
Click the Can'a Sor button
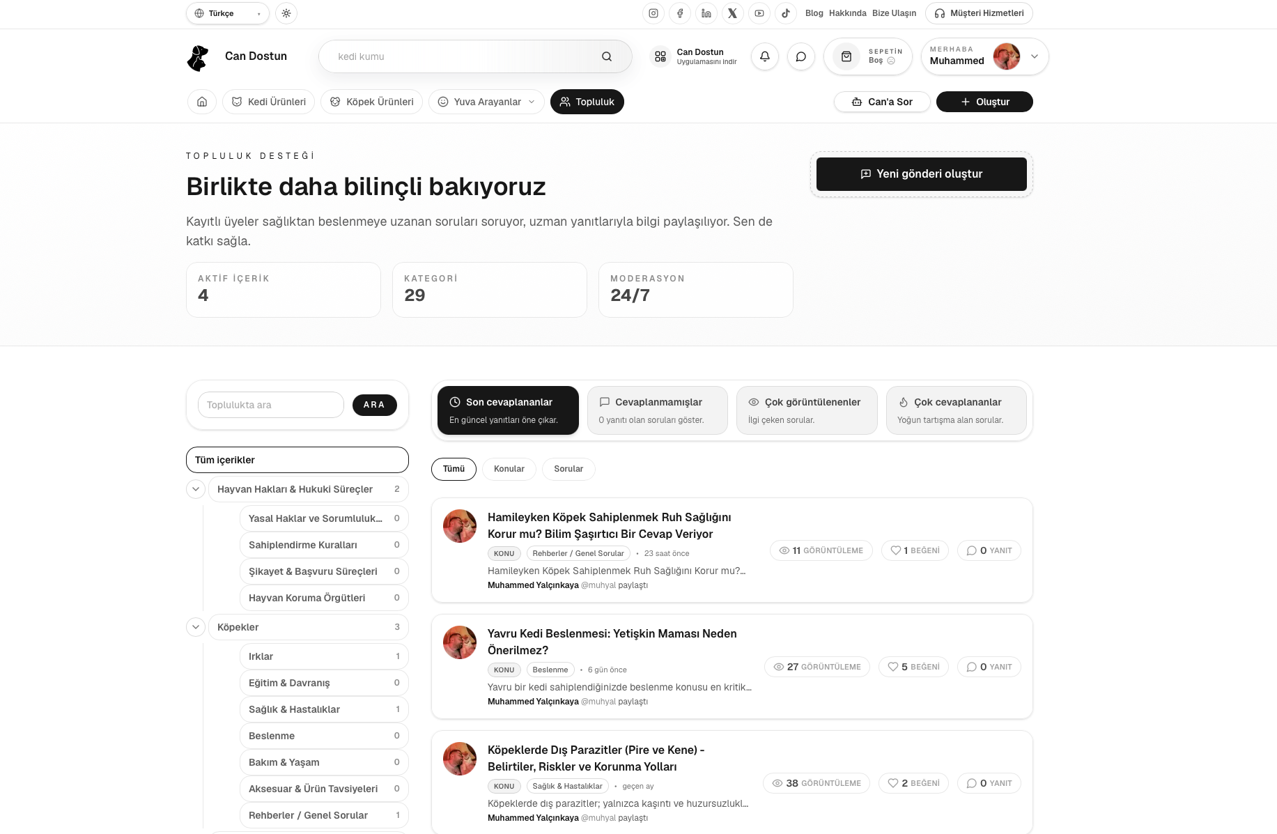[881, 102]
